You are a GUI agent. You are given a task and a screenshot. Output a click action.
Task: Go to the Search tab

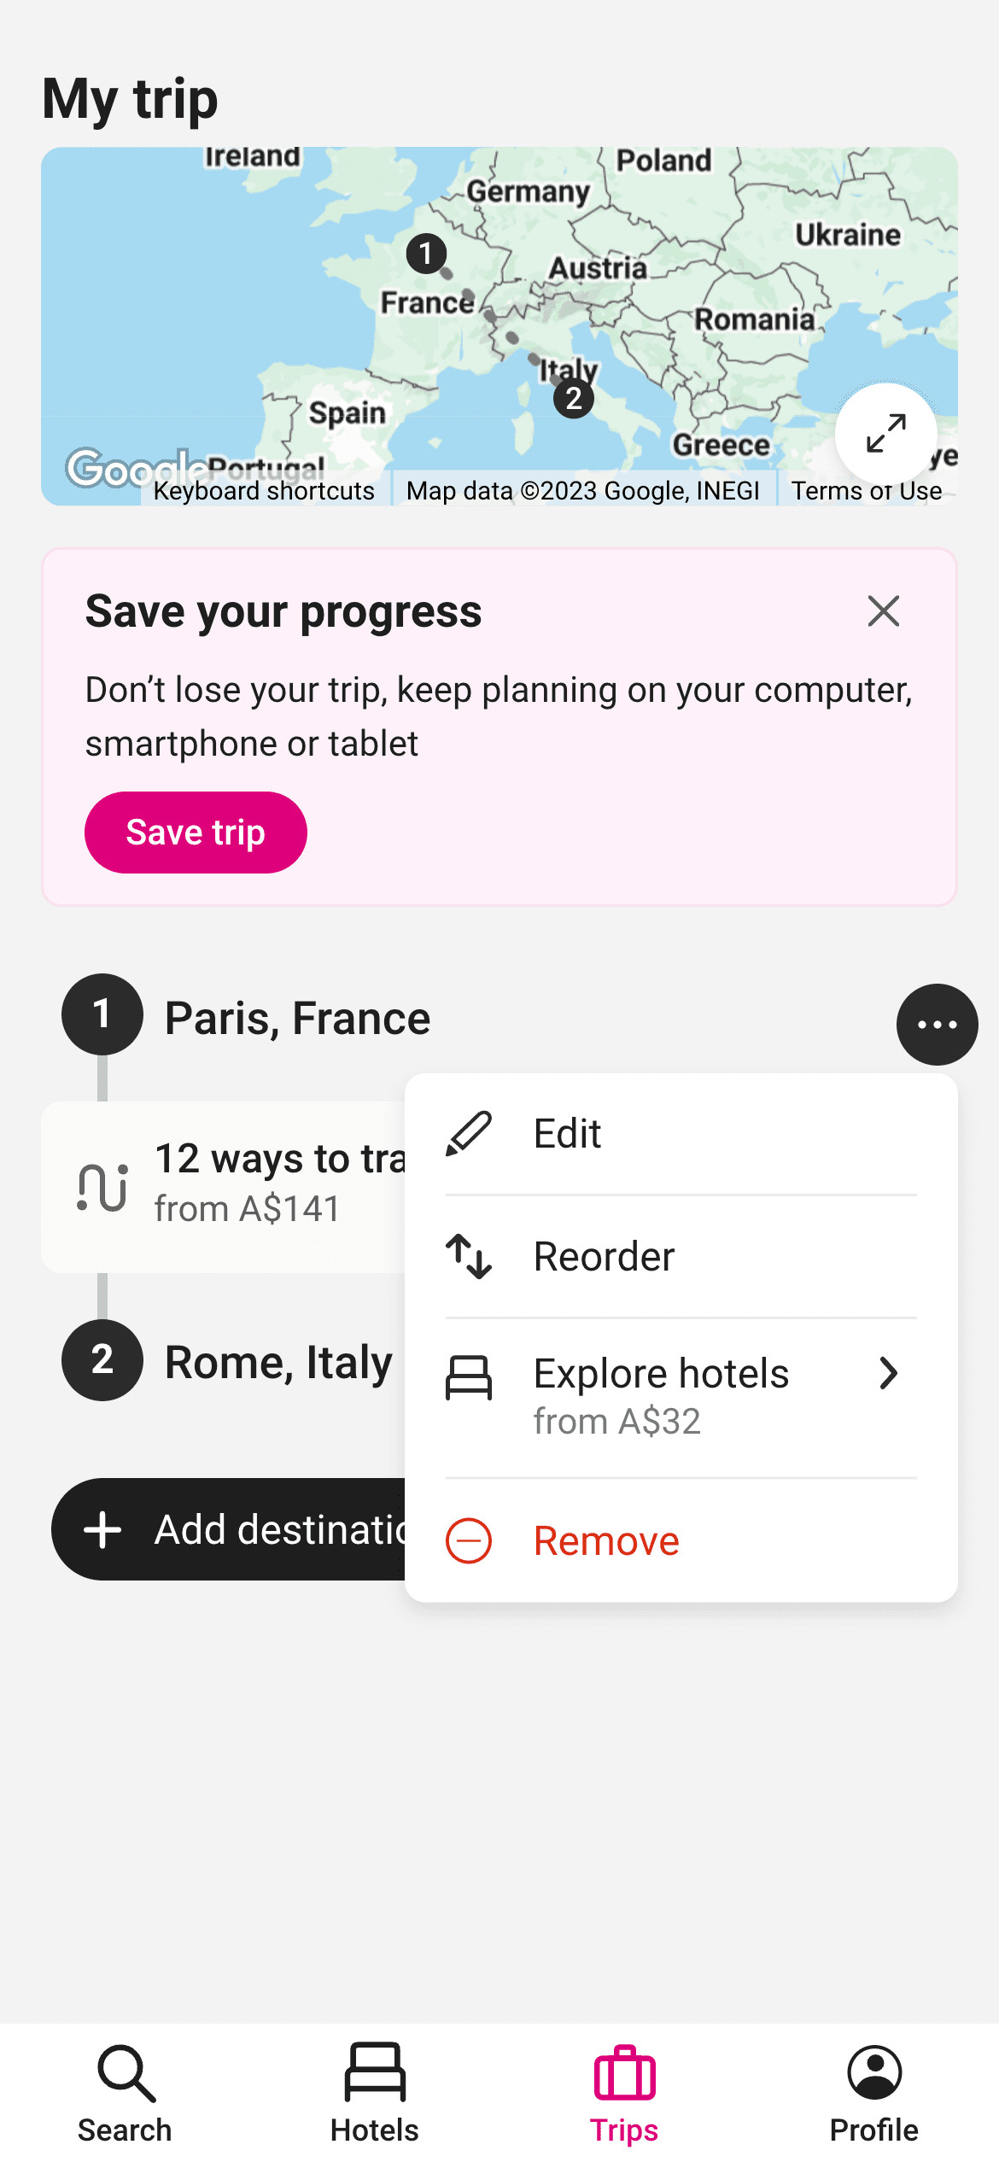(125, 2094)
